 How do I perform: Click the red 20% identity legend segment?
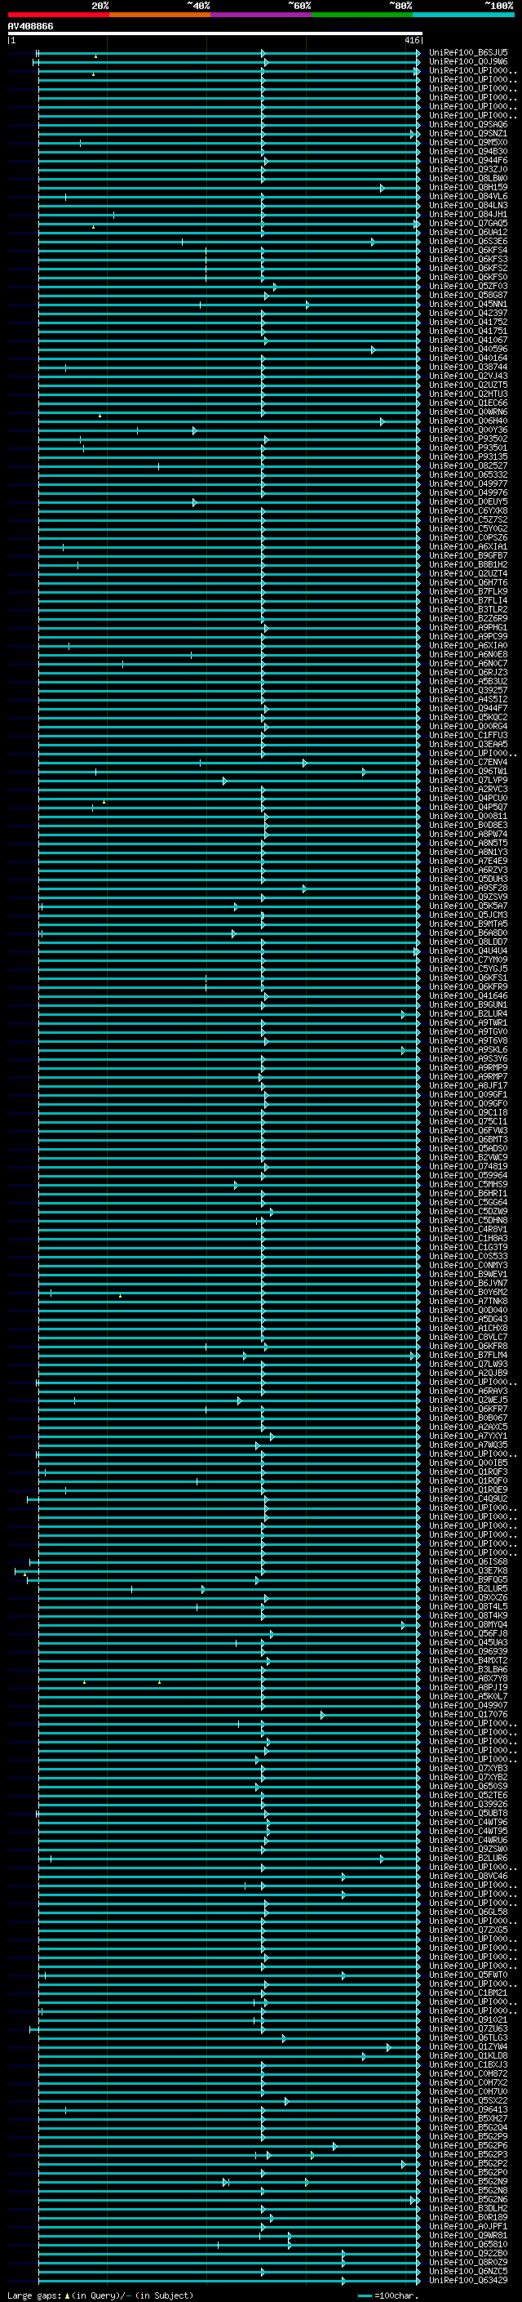[58, 15]
